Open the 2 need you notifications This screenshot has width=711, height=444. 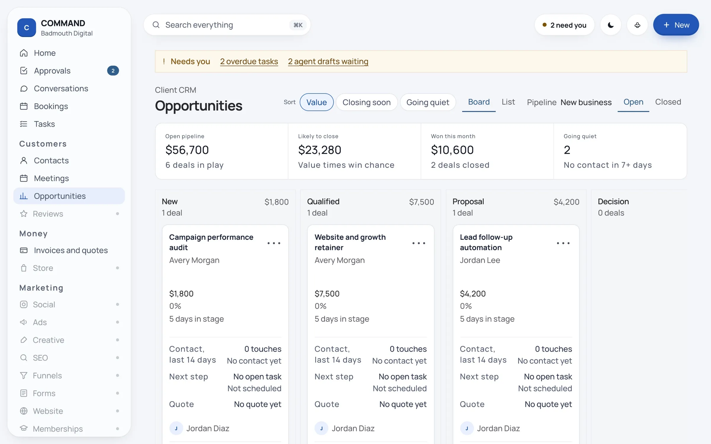[564, 25]
